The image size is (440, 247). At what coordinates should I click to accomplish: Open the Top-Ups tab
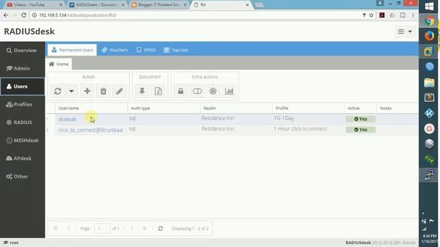coord(176,50)
